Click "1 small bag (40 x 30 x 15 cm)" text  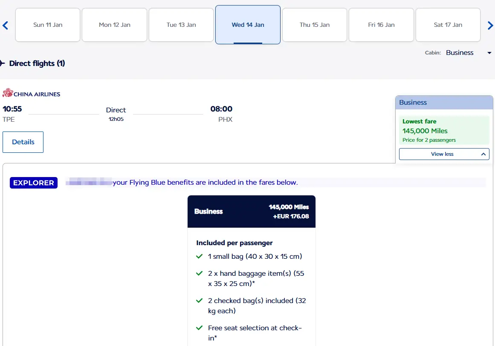point(255,257)
